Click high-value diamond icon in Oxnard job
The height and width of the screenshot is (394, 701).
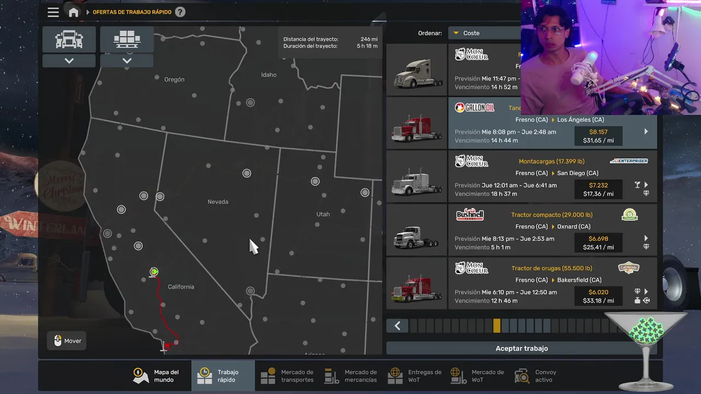646,247
